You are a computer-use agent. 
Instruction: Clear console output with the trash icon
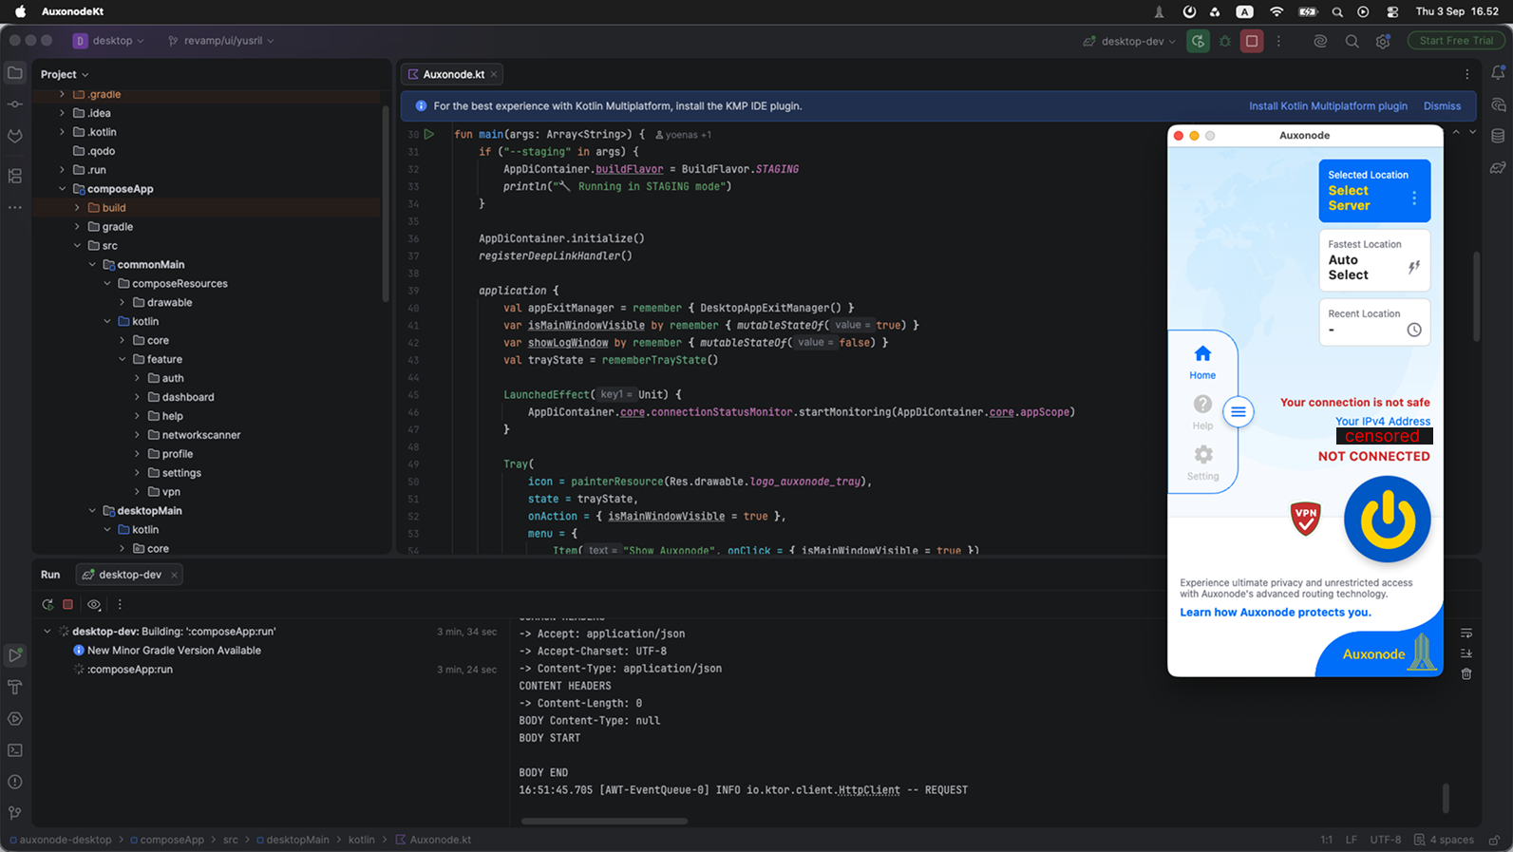point(1466,673)
